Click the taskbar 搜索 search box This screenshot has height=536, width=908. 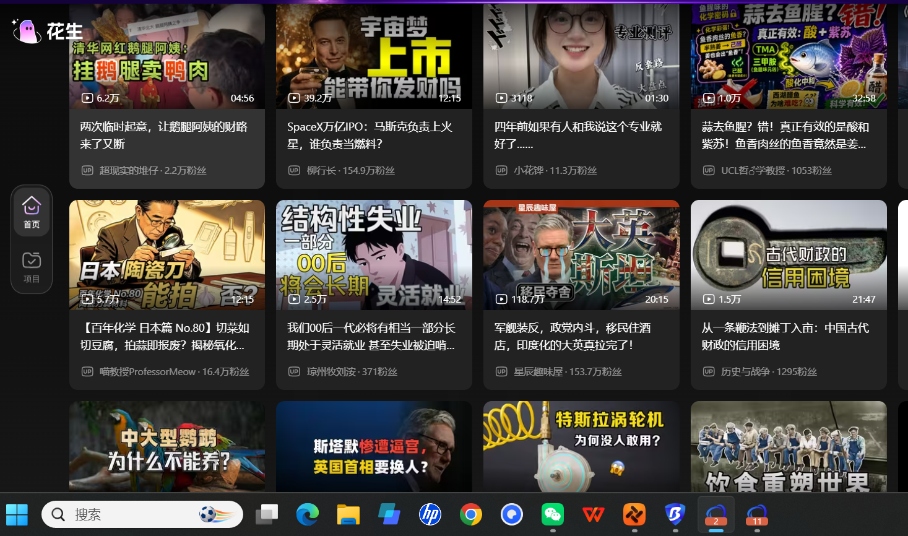pyautogui.click(x=142, y=514)
